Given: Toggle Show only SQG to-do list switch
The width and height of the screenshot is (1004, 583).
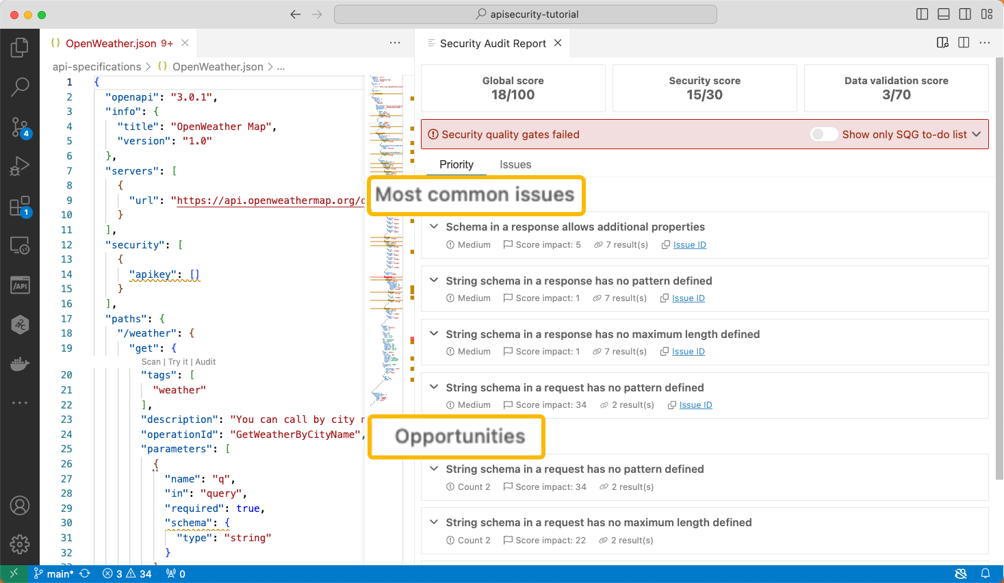Looking at the screenshot, I should pyautogui.click(x=824, y=135).
